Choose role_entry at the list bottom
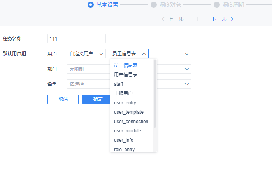The width and height of the screenshot is (272, 171). point(124,149)
